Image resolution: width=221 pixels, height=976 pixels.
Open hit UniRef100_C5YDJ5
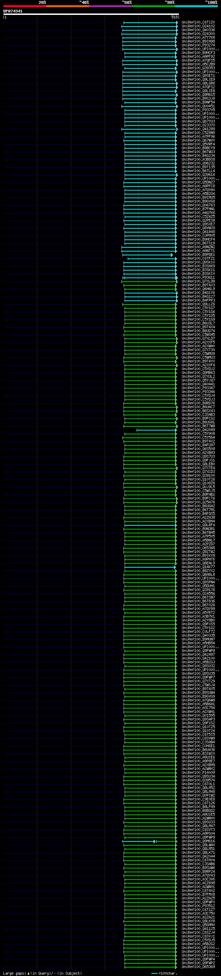coord(198,940)
